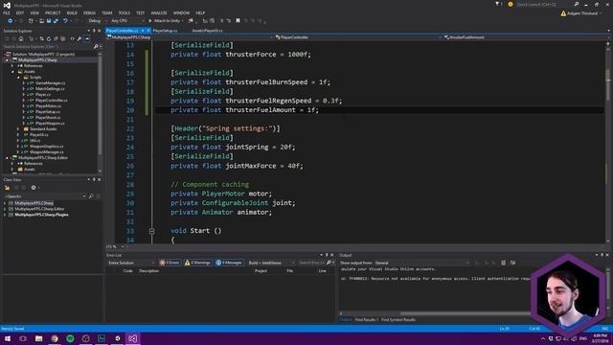Open the DEBUG menu

(x=89, y=12)
